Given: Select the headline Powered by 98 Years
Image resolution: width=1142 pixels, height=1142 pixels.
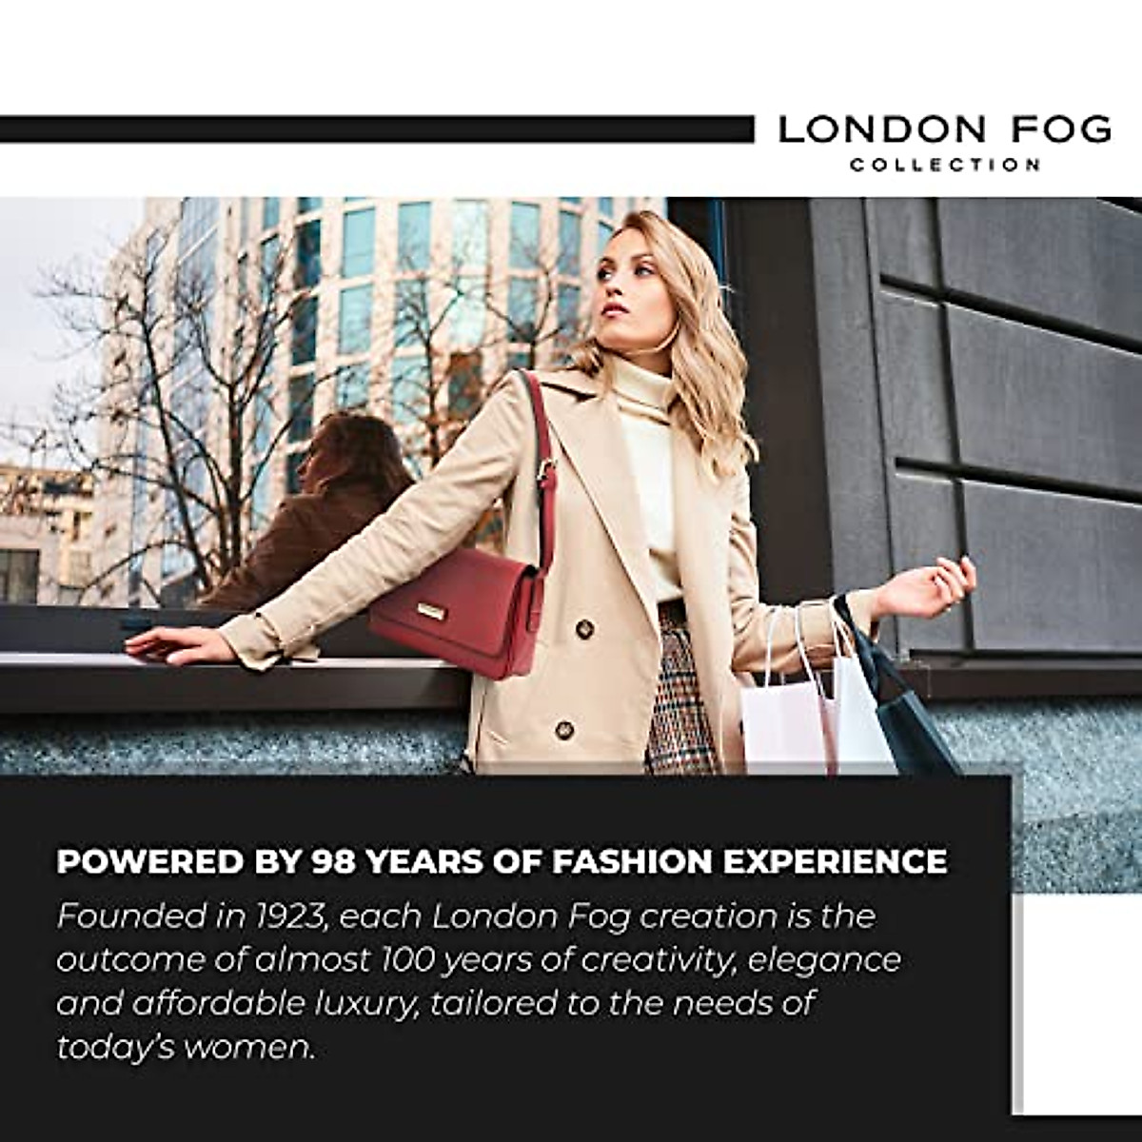Looking at the screenshot, I should point(502,861).
